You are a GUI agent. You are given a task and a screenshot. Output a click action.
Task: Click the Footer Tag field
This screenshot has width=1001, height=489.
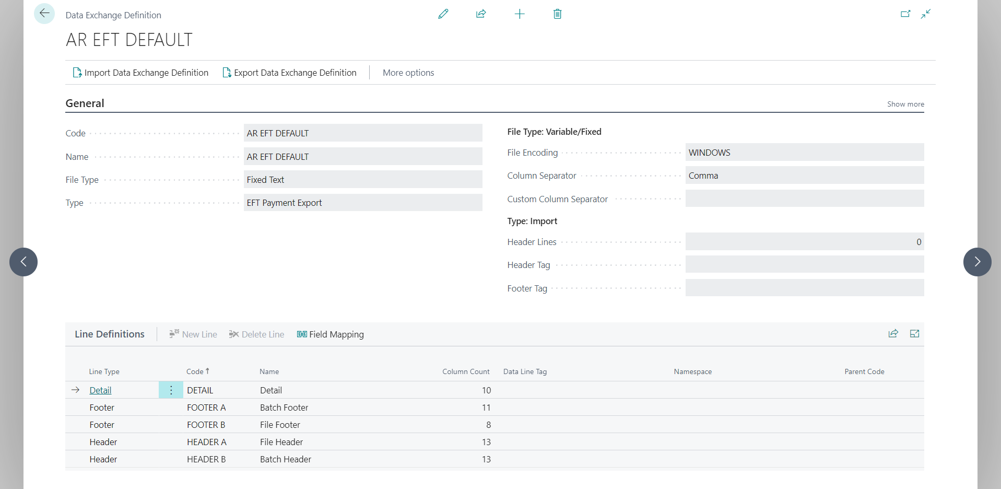pos(805,288)
